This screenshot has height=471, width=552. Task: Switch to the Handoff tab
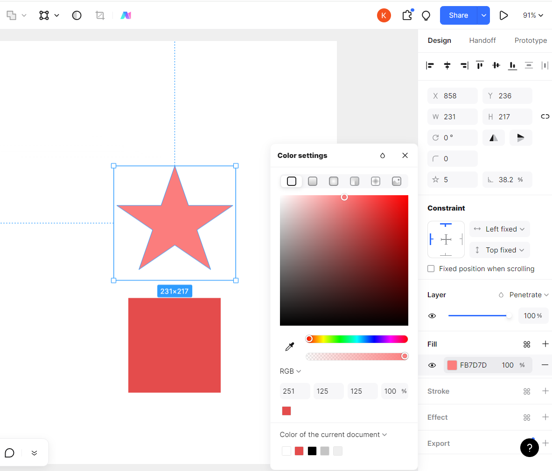pyautogui.click(x=482, y=41)
